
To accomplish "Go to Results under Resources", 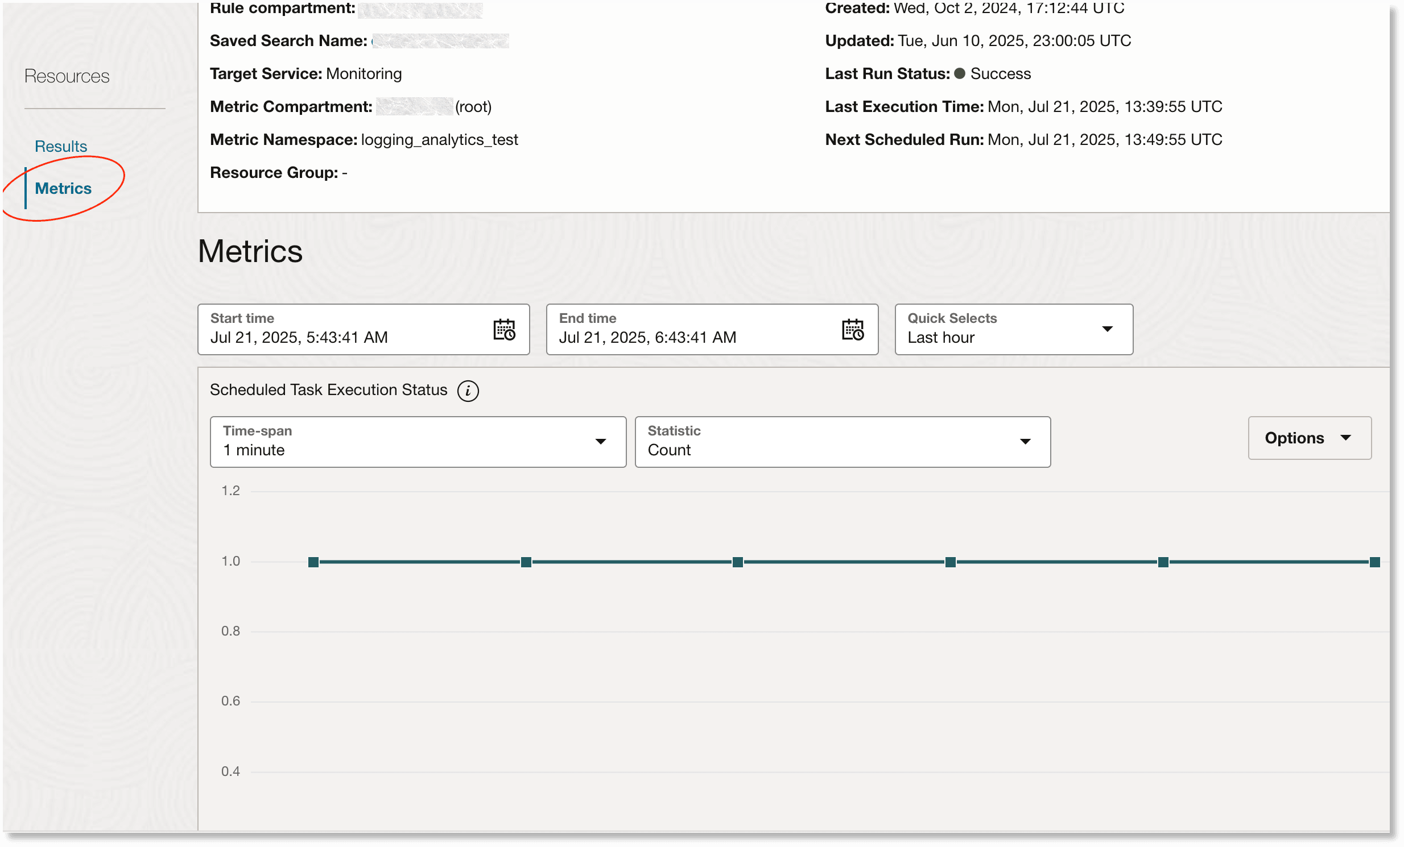I will pos(60,146).
